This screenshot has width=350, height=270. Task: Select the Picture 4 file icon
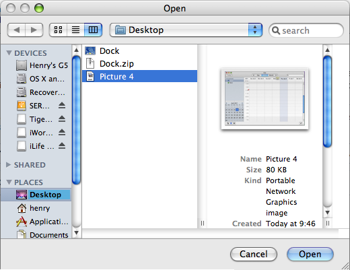coord(90,76)
